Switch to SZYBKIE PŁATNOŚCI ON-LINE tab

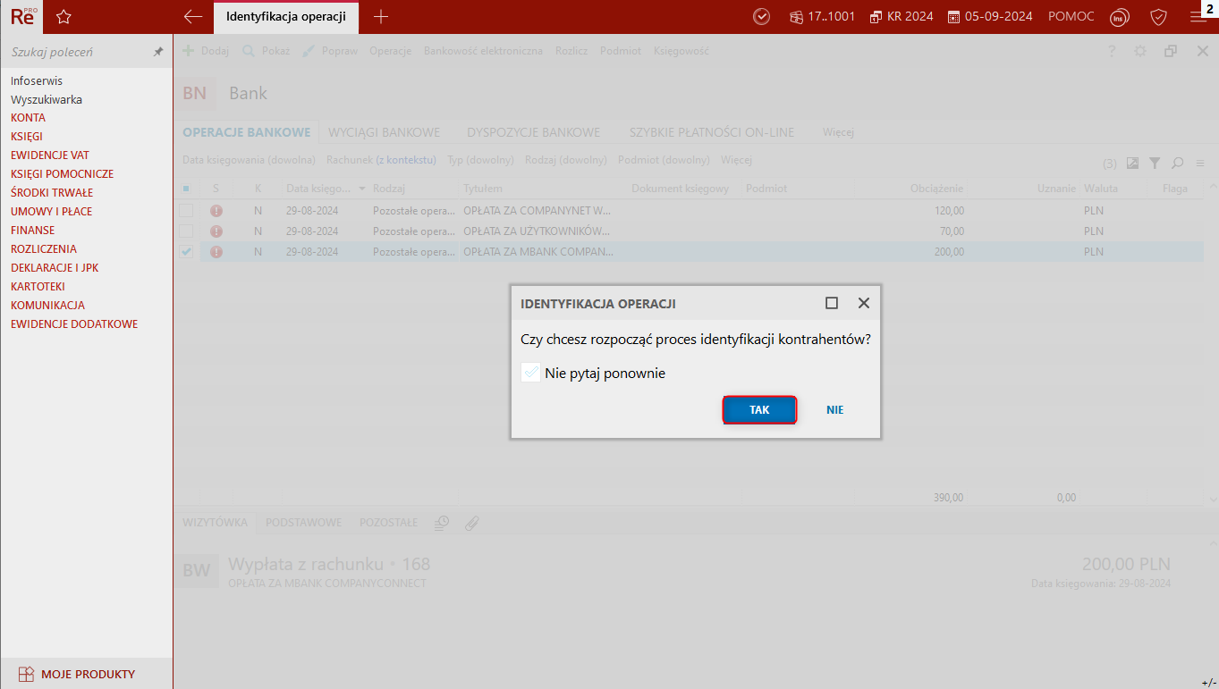click(x=712, y=132)
